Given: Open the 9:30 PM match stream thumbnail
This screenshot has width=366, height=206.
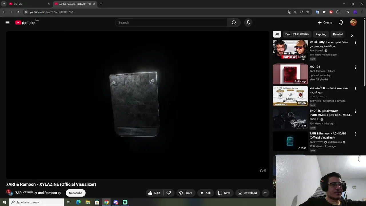Looking at the screenshot, I should click(x=290, y=96).
